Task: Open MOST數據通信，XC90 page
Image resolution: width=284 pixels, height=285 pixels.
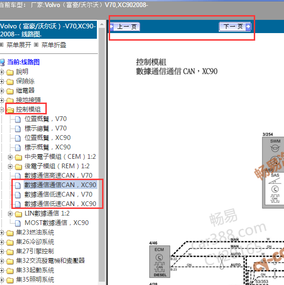Action: click(x=57, y=223)
